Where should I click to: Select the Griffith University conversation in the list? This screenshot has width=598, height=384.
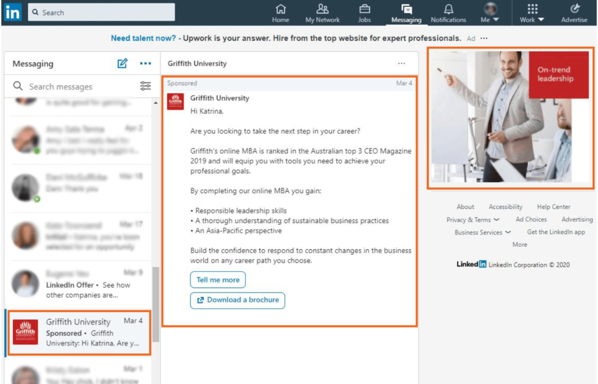[79, 333]
